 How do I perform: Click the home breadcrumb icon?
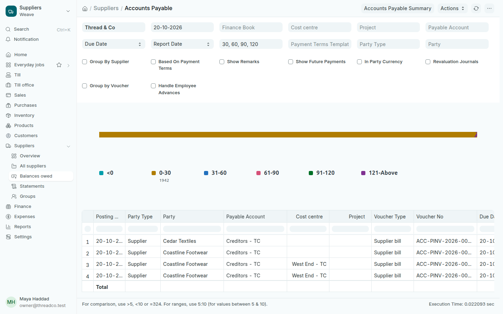click(x=85, y=8)
